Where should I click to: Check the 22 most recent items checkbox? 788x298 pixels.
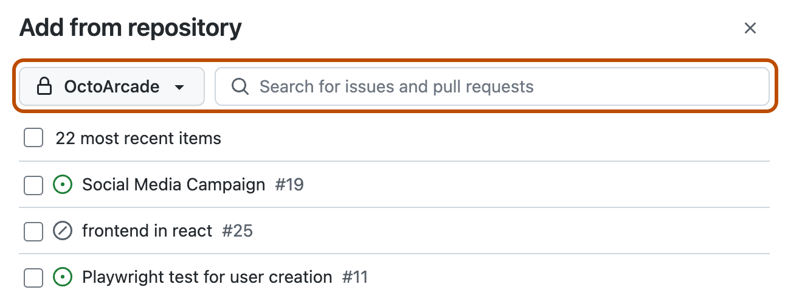point(33,138)
